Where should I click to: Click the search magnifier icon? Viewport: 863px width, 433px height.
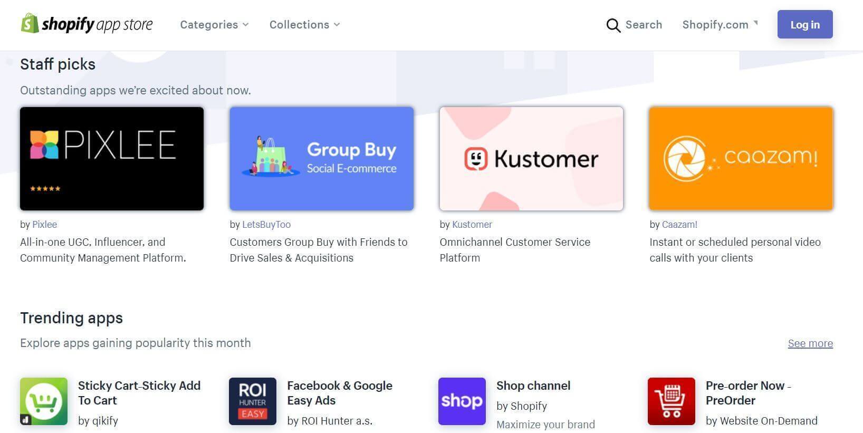pos(613,25)
